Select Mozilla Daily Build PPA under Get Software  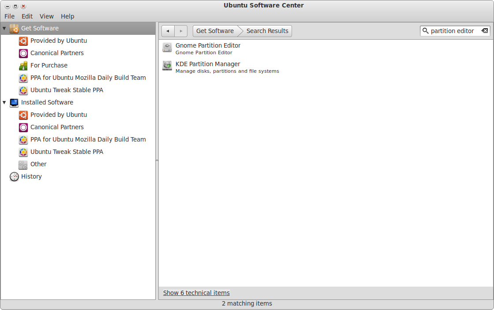pos(88,78)
